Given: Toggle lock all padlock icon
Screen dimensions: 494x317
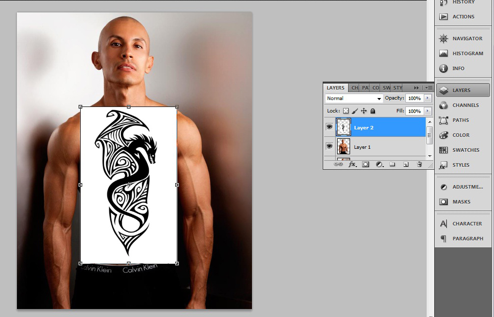Looking at the screenshot, I should tap(372, 111).
